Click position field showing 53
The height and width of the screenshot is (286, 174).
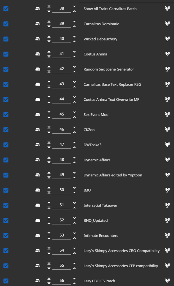[62, 235]
